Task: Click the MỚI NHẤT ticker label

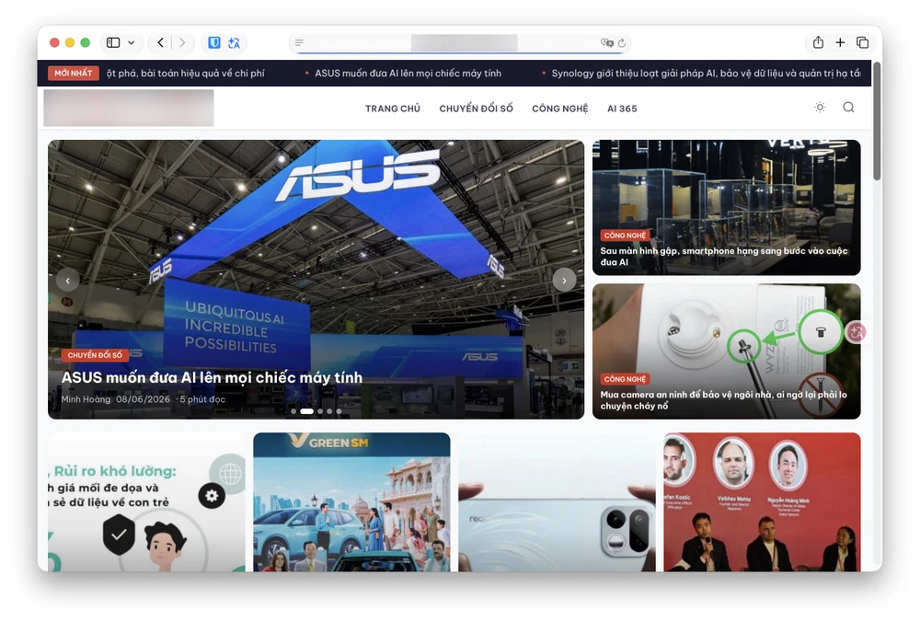Action: pyautogui.click(x=74, y=73)
